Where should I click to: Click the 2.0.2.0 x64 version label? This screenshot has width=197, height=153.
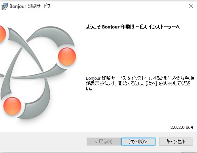tap(182, 127)
